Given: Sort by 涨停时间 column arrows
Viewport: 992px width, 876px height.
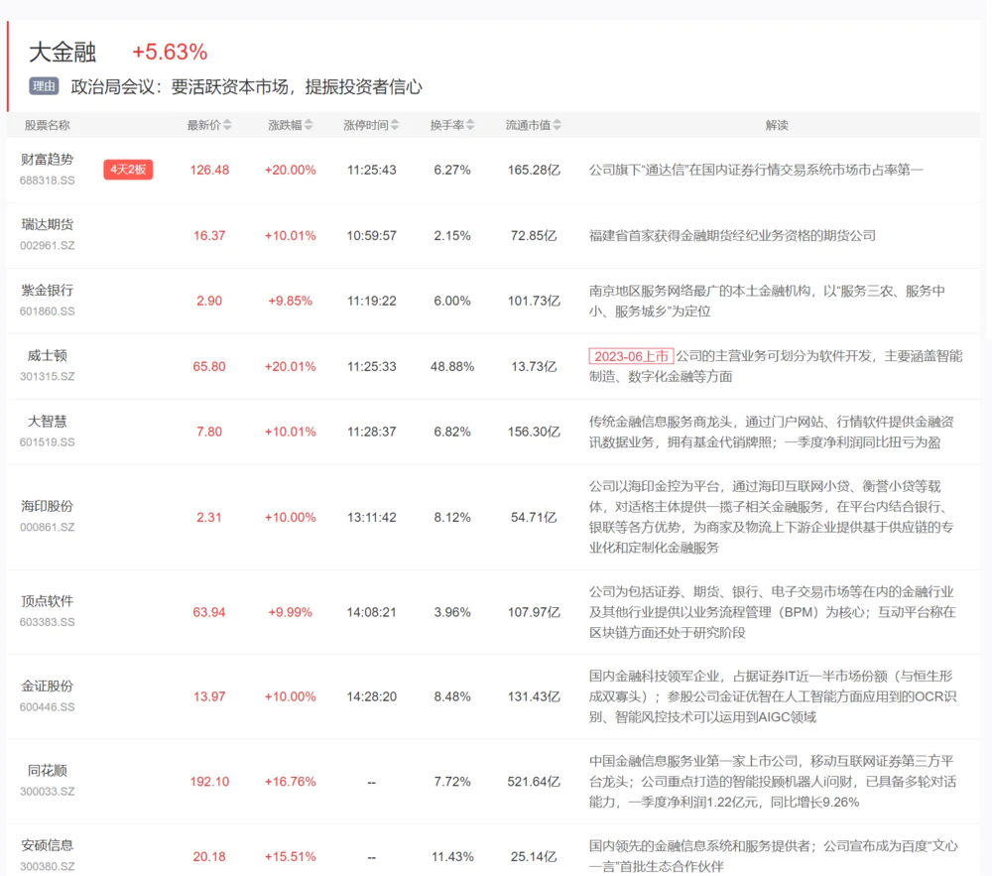Looking at the screenshot, I should 395,125.
